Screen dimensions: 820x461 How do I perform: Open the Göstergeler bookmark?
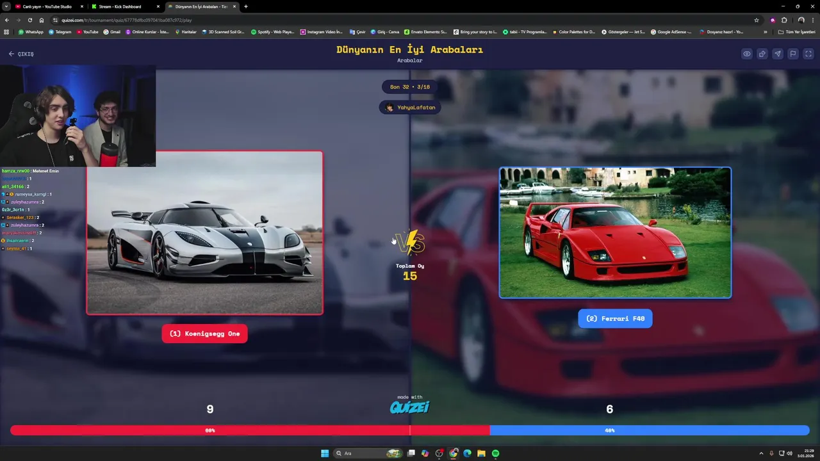pyautogui.click(x=623, y=31)
